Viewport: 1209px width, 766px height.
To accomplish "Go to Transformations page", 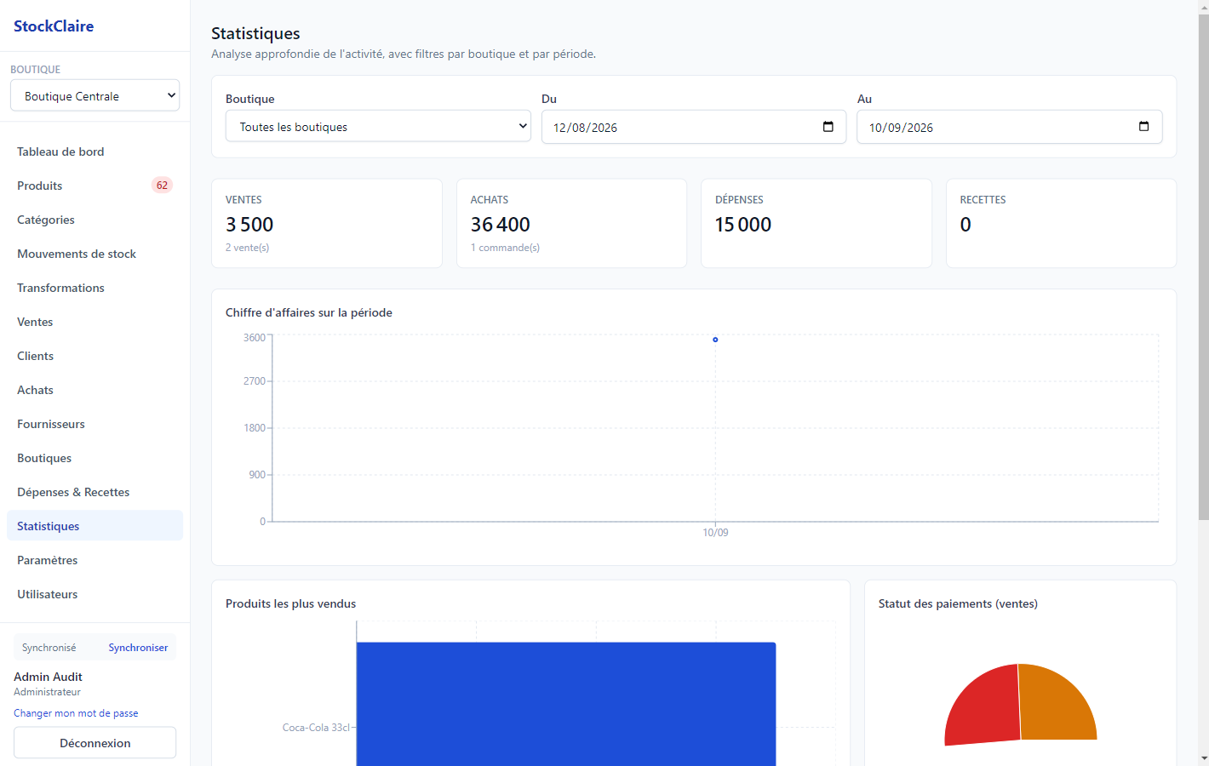I will click(95, 288).
